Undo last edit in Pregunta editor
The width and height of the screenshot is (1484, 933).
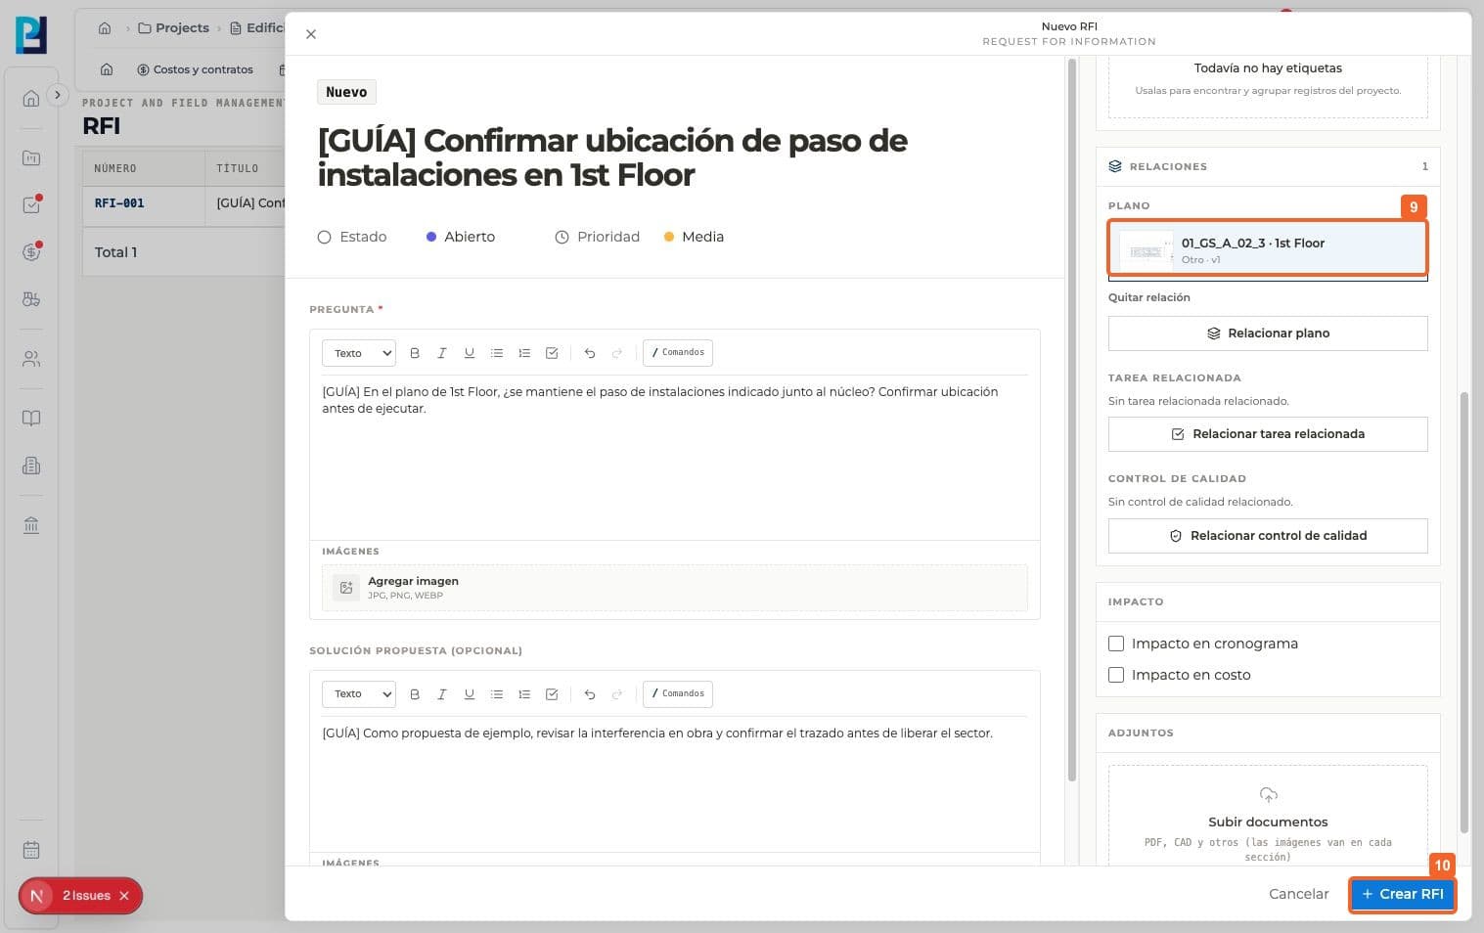point(590,353)
